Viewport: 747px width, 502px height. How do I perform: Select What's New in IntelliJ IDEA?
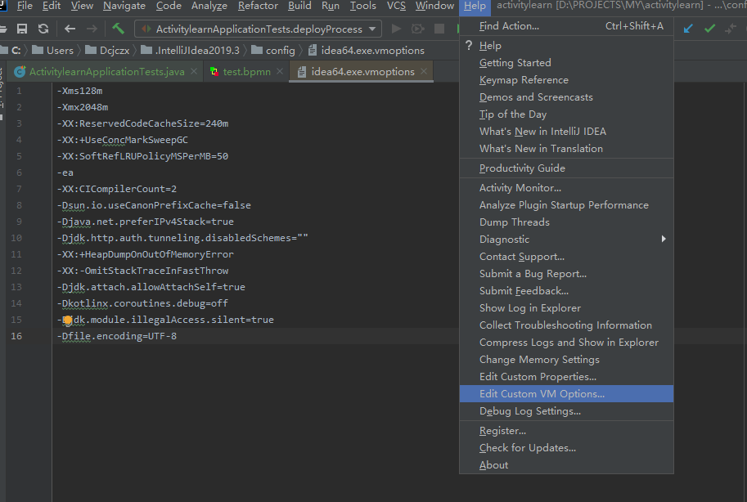[566, 132]
